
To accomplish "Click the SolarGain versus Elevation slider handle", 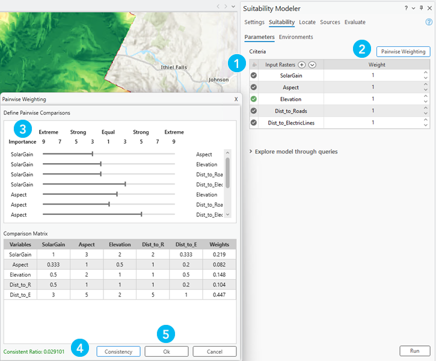I will [x=100, y=164].
